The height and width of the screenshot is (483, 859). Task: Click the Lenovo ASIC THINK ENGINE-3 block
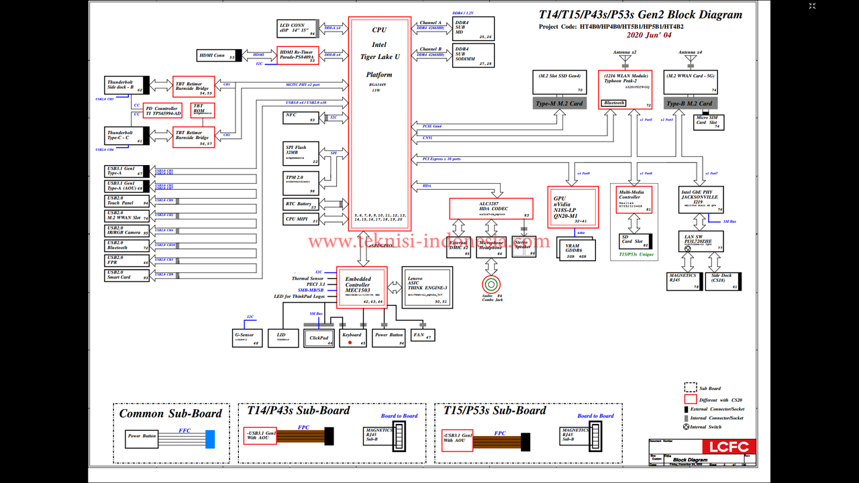tap(427, 287)
